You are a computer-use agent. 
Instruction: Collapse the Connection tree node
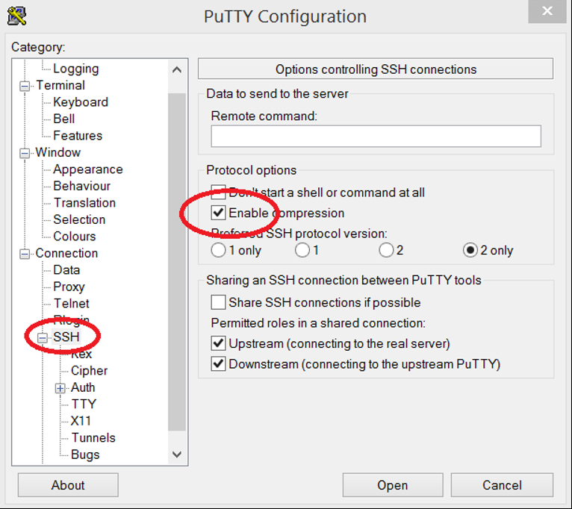[25, 254]
